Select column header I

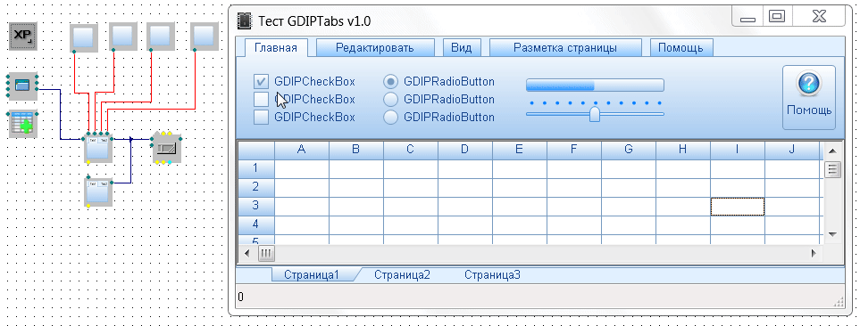coord(737,150)
